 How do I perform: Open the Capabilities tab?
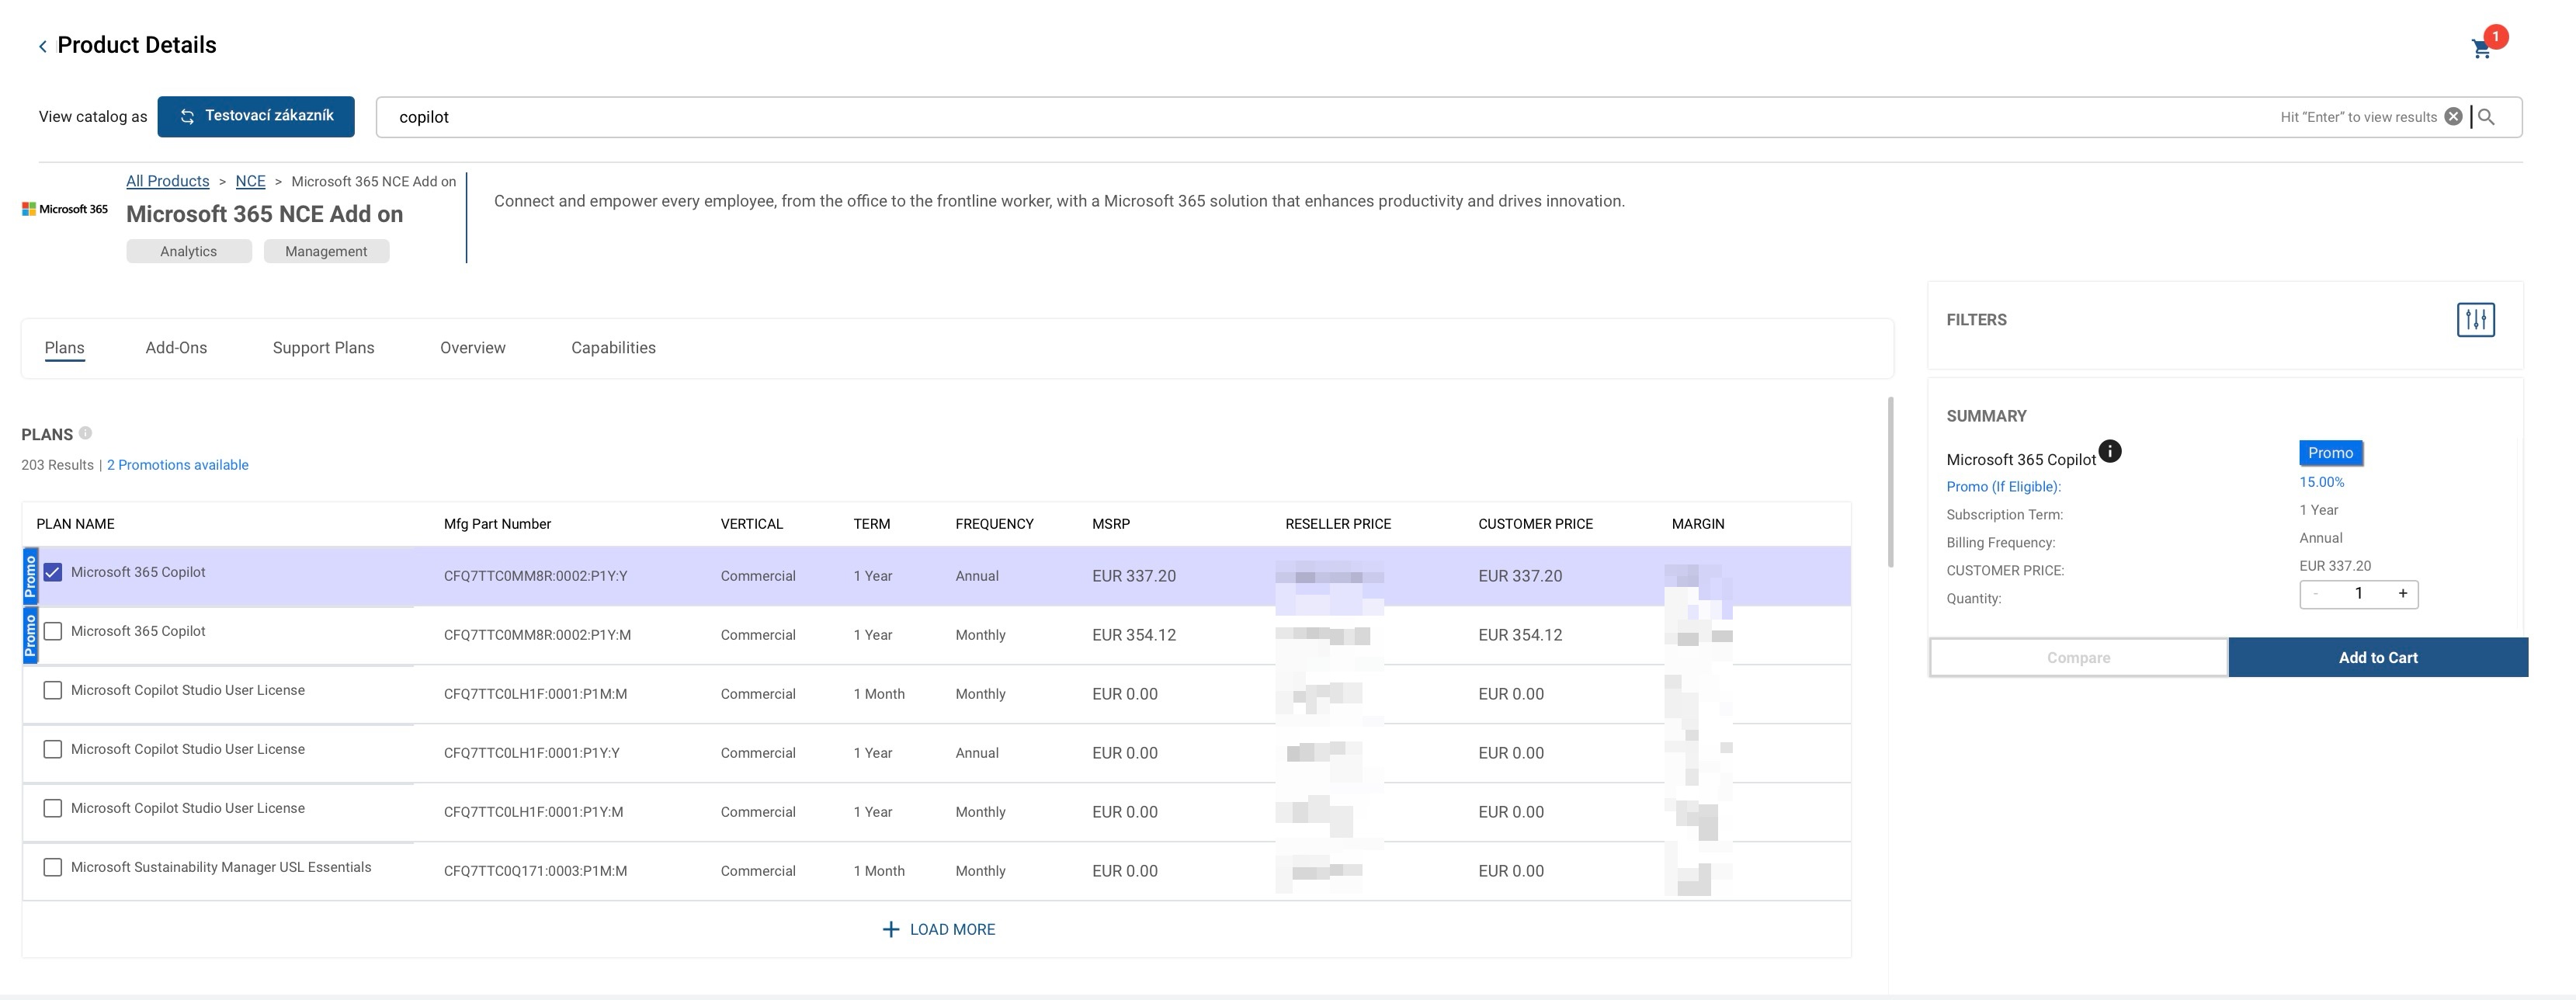pyautogui.click(x=613, y=348)
